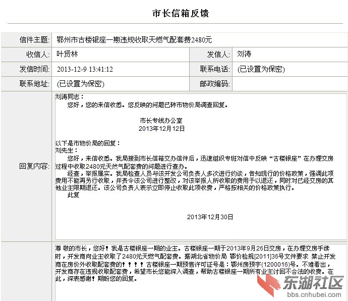Click the line citing 鄂价检规[2011]36号文件
This screenshot has width=348, height=301.
(195, 257)
